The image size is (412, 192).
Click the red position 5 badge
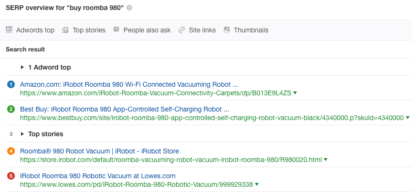11,176
